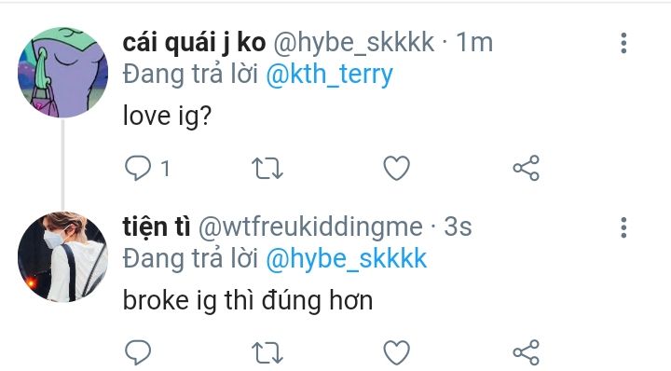Share the "broke ig thì đúng hơn" tweet
Image resolution: width=671 pixels, height=371 pixels.
coord(527,352)
